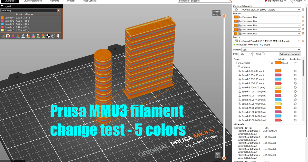Open the Werkzeug view type dropdown

pos(58,11)
